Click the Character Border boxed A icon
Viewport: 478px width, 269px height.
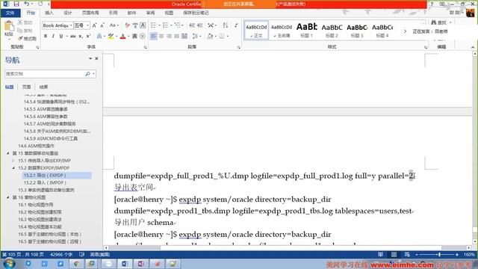pyautogui.click(x=143, y=25)
